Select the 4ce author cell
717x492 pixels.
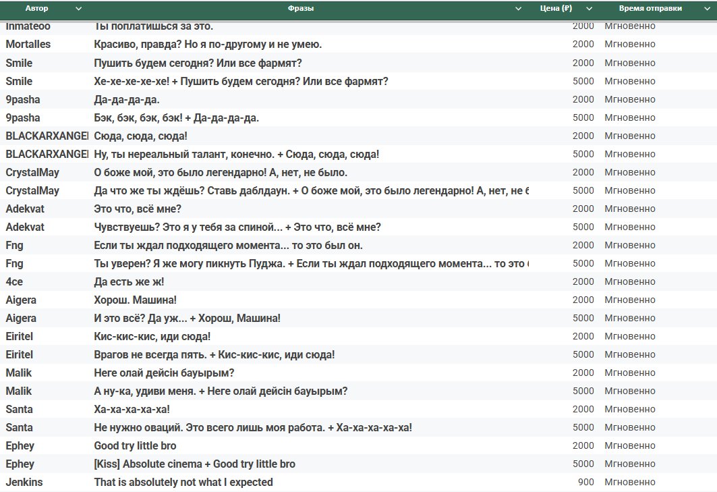tap(14, 282)
